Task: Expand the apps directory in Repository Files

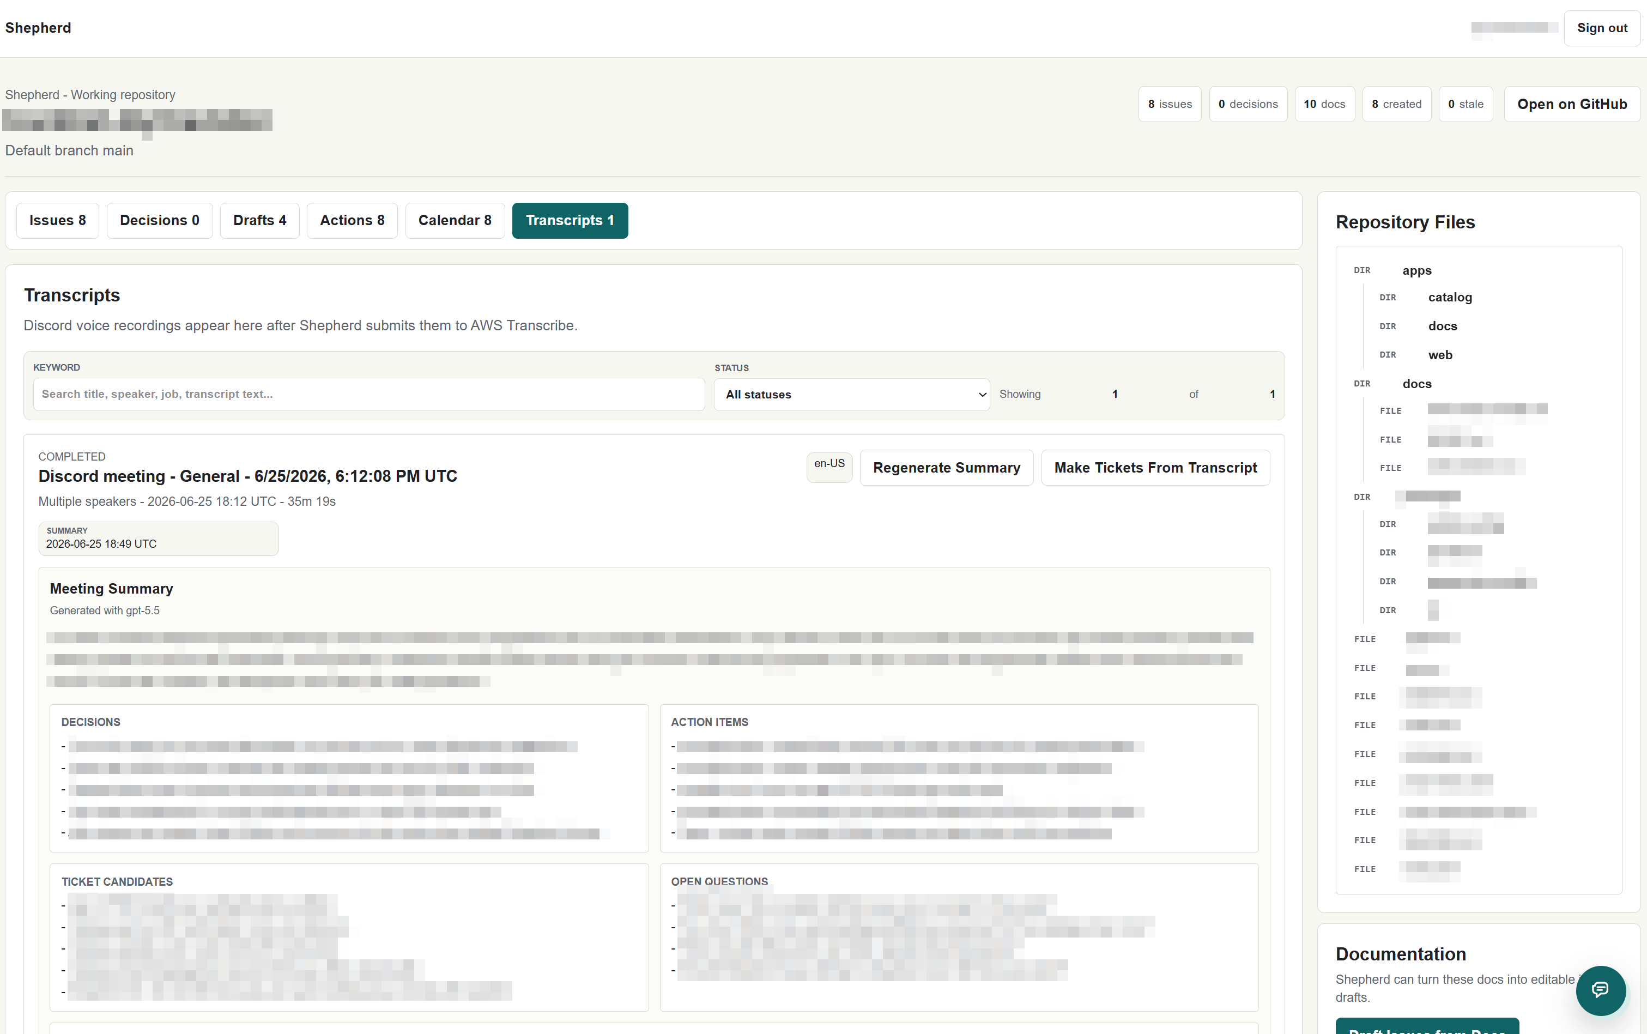Action: [x=1416, y=271]
